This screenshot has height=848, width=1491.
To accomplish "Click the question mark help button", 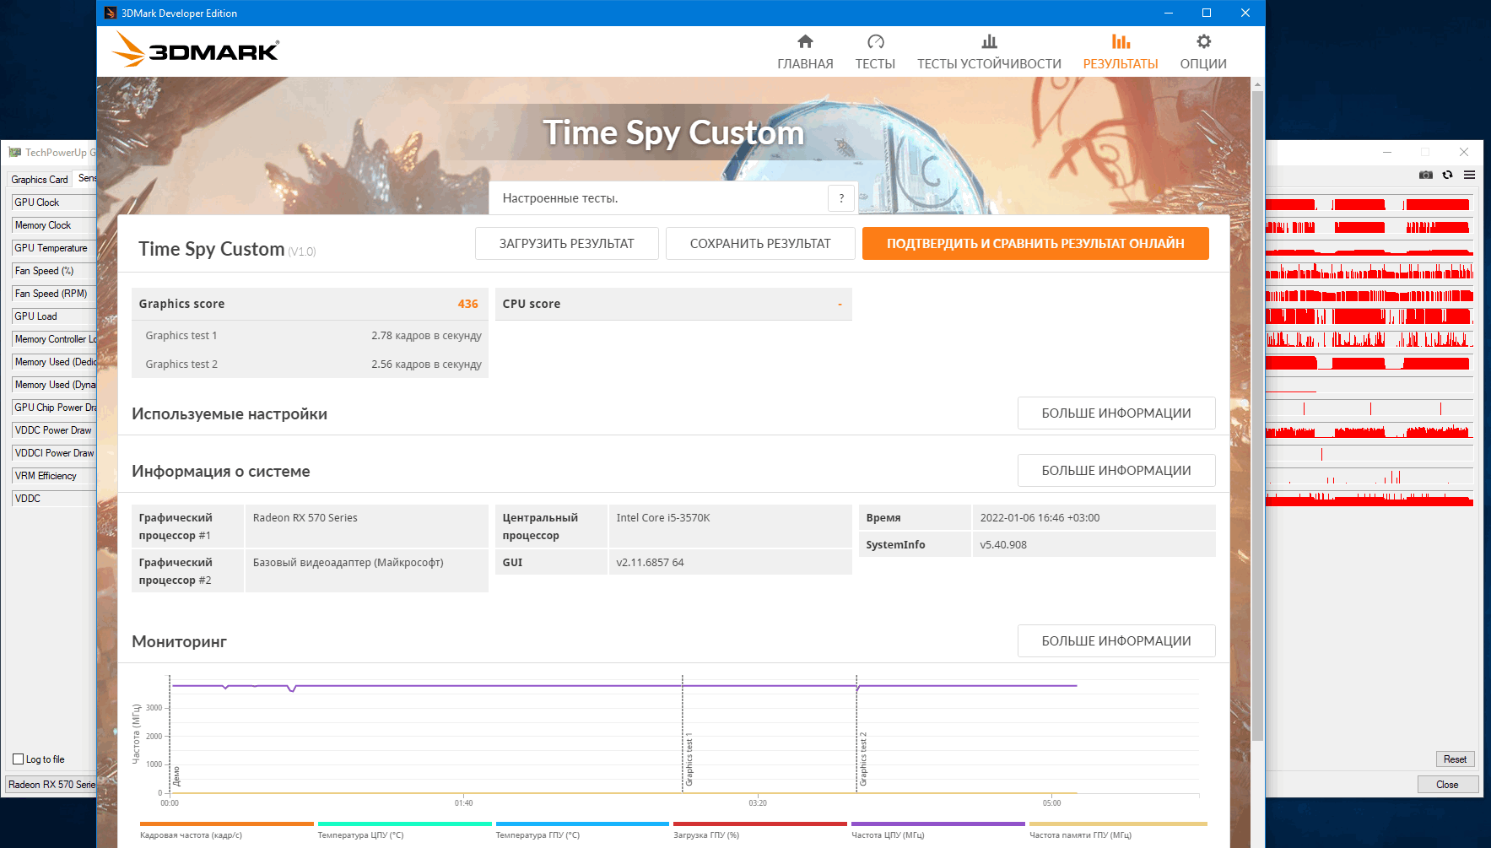I will point(841,198).
